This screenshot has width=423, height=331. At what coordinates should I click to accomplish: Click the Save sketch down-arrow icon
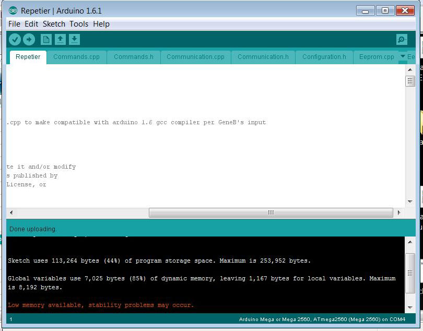[x=74, y=40]
